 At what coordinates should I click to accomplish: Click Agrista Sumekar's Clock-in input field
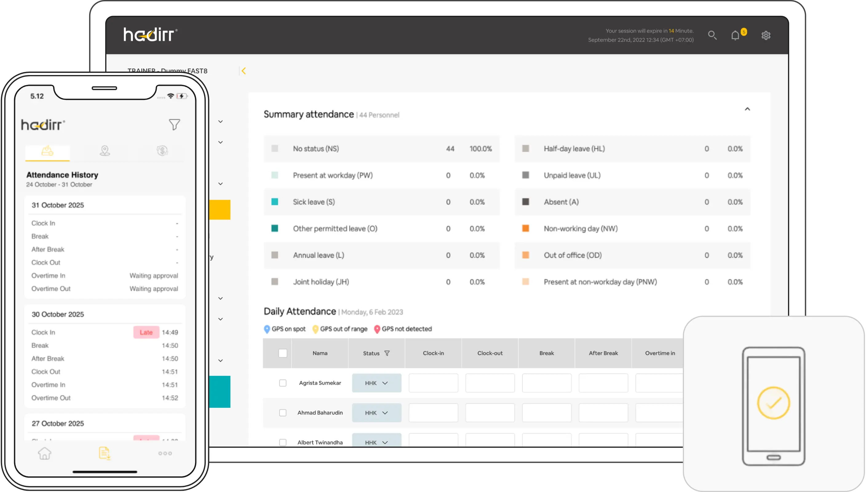click(433, 383)
